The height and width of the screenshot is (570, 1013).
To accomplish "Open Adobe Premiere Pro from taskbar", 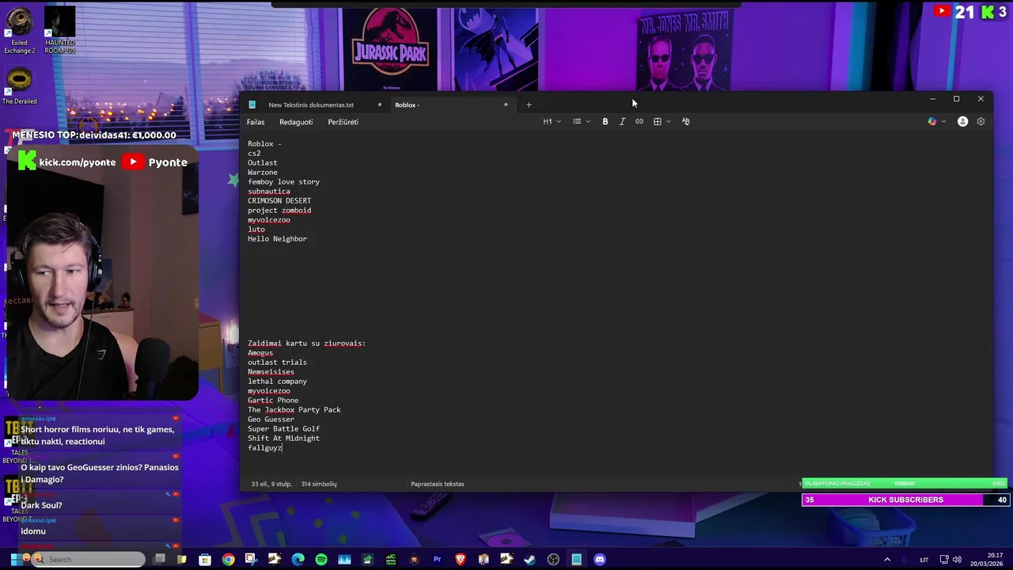I will 437,560.
